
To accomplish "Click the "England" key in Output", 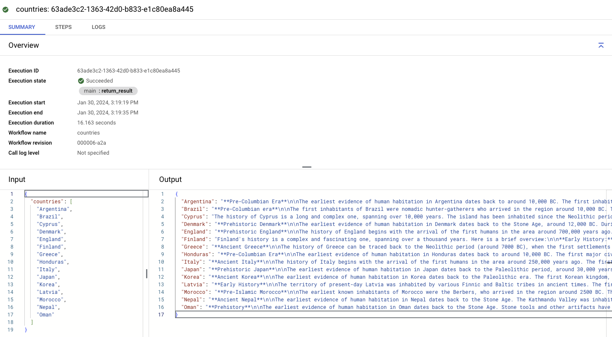I will coord(195,232).
